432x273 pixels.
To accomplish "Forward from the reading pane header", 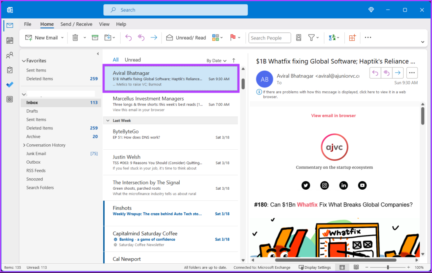I will click(398, 73).
